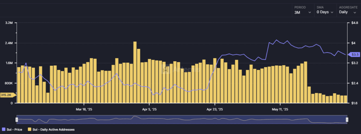Click the Apr 23, '25 axis label
The width and height of the screenshot is (361, 134).
(215, 110)
